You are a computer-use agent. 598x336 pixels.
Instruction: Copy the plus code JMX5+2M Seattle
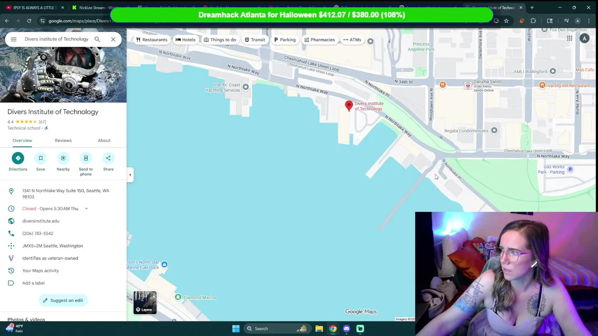coord(52,246)
